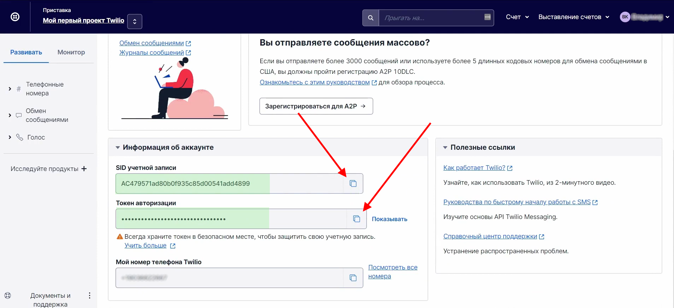Focus the Jump to search field
This screenshot has width=674, height=308.
(x=431, y=18)
